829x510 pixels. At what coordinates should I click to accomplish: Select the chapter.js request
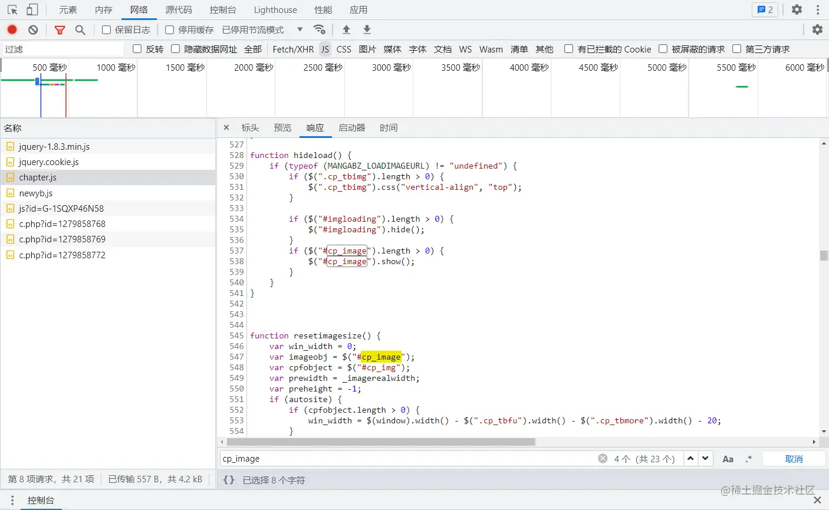38,177
